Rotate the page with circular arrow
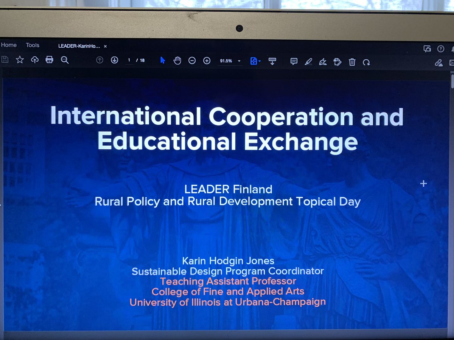 366,62
